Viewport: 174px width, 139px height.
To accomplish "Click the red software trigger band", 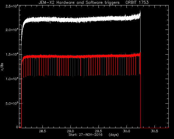I will [78, 56].
